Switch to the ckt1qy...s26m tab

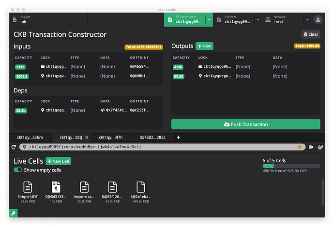[x=30, y=137]
